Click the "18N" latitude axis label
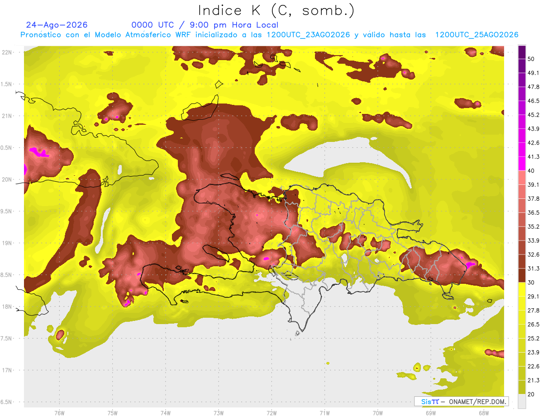Viewport: 543px width, 419px height. coord(7,306)
